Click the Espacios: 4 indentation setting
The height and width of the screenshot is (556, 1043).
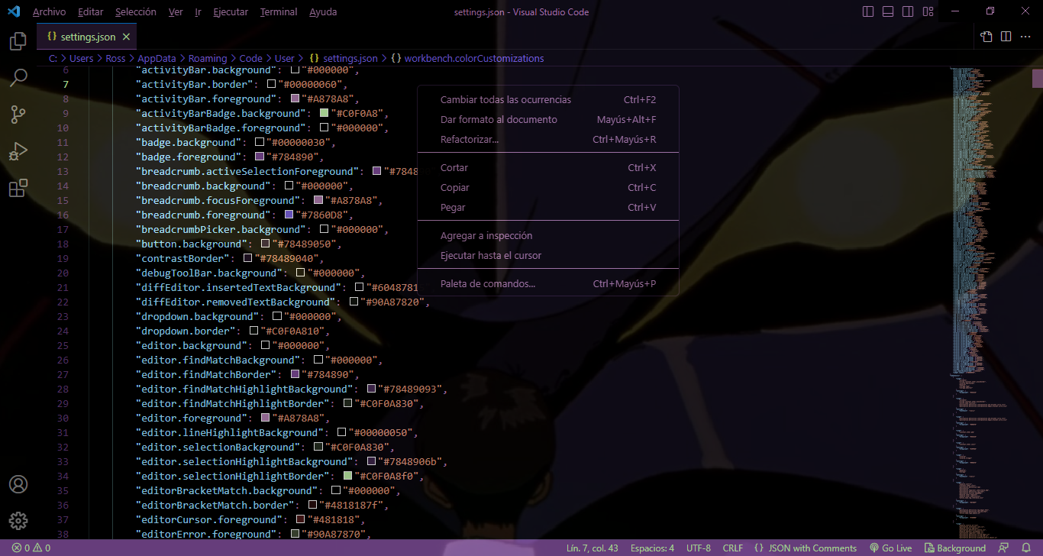coord(651,548)
